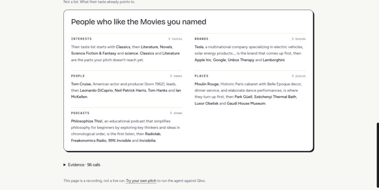Click the place Luxor Obelisk
Screen dimensions: 379x190
tap(206, 103)
